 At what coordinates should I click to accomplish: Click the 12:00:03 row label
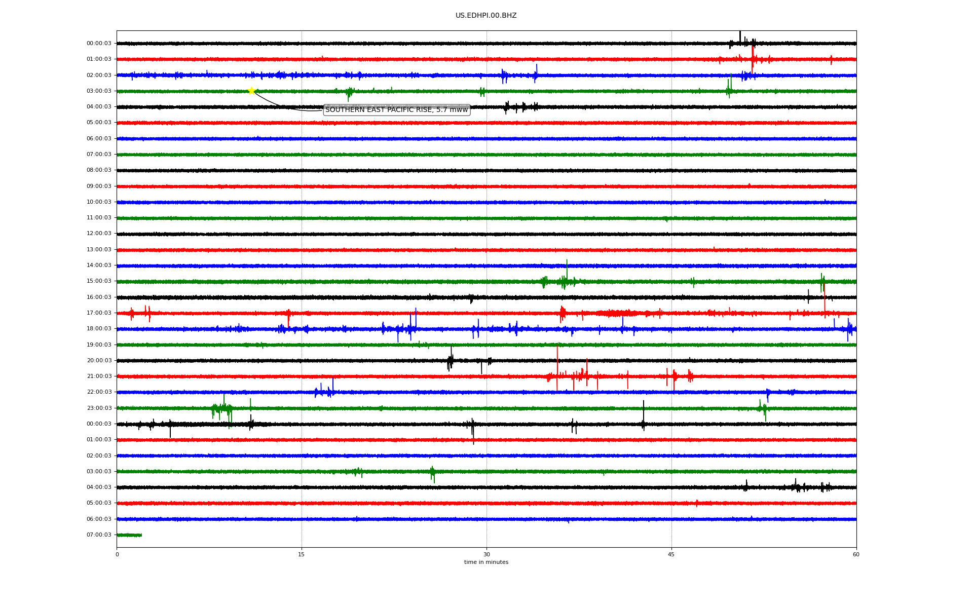99,234
